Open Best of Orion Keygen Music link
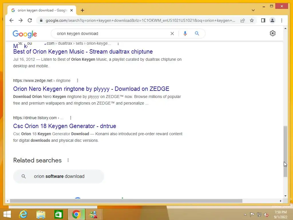The image size is (293, 220). [83, 52]
